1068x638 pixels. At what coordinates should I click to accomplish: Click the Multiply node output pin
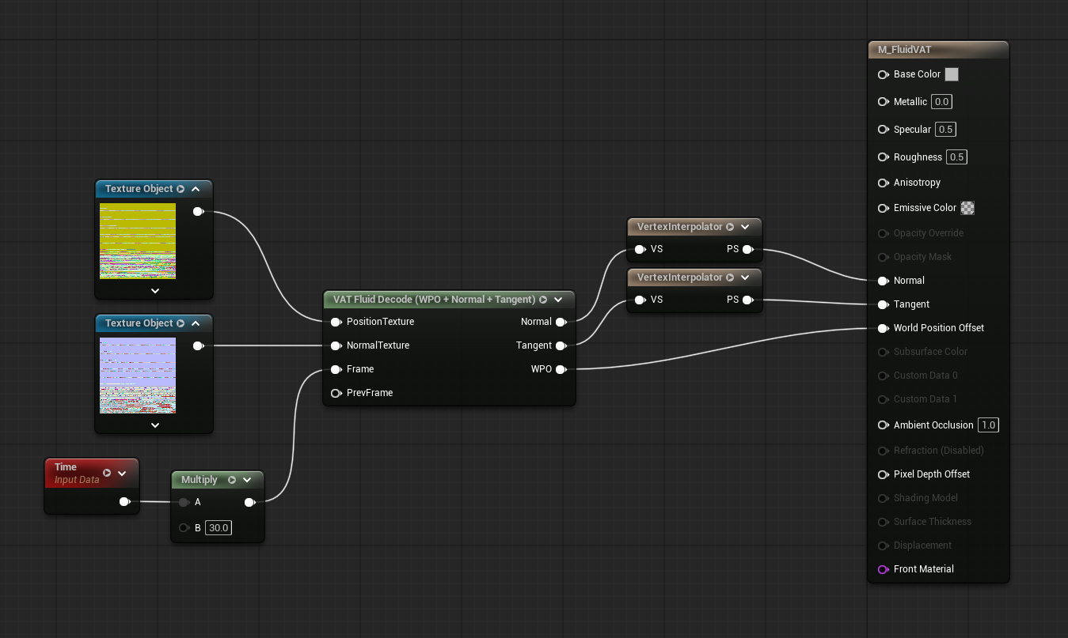point(249,502)
